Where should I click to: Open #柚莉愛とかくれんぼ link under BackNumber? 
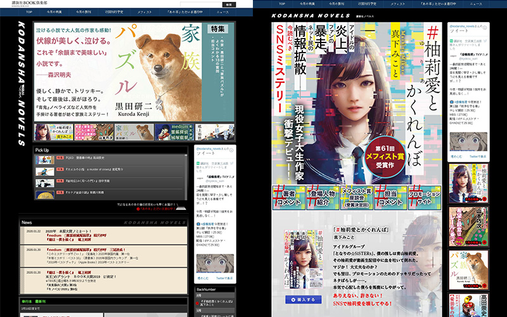coord(216,303)
